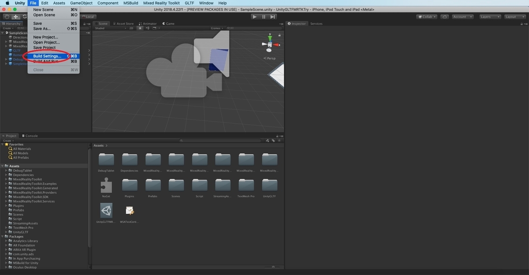Viewport: 529px width, 275px height.
Task: Expand the Analytics Library package
Action: click(x=6, y=241)
